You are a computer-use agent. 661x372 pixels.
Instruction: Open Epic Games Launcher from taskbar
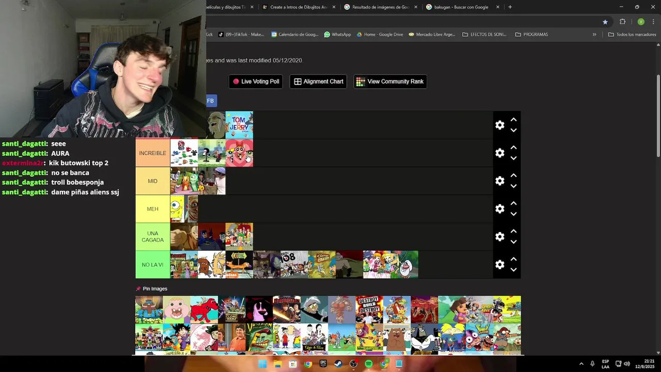tap(323, 364)
